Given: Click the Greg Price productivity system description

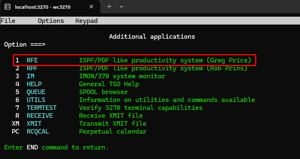Looking at the screenshot, I should [165, 60].
